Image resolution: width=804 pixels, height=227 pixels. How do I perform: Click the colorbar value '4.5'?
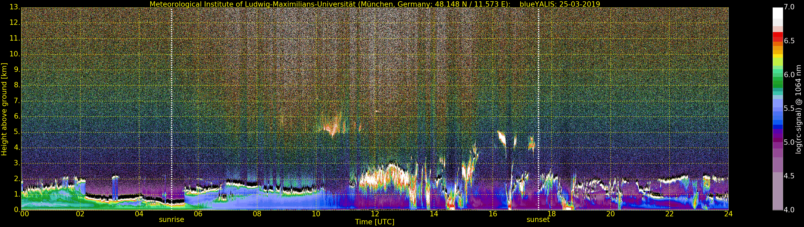point(789,176)
